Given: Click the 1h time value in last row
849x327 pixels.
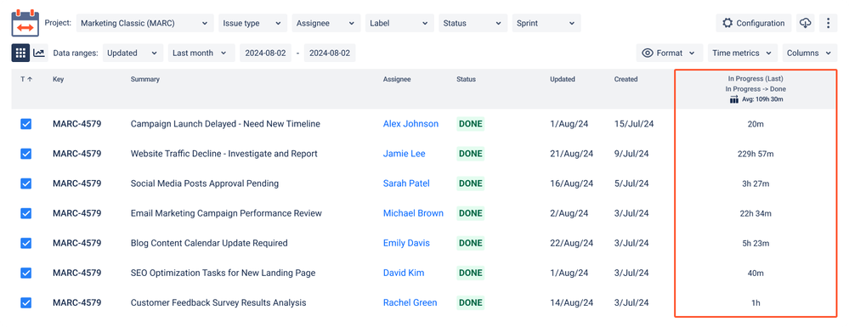Looking at the screenshot, I should (756, 302).
